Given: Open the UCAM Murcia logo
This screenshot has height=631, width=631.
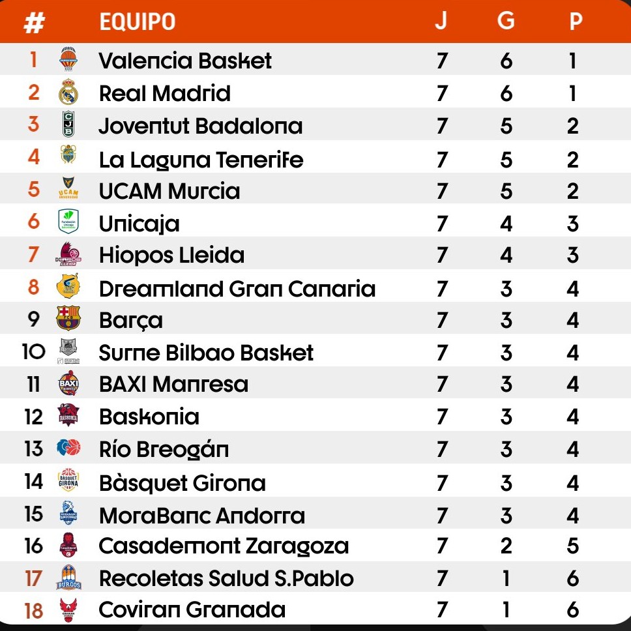Looking at the screenshot, I should [68, 189].
